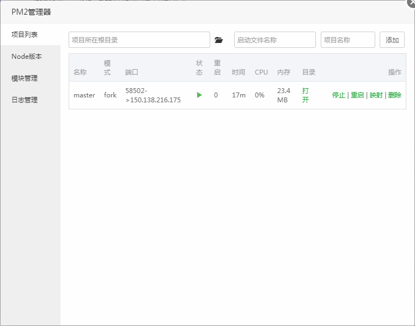Click the 启动文件名称 input field
Viewport: 415px width, 326px height.
[x=275, y=40]
